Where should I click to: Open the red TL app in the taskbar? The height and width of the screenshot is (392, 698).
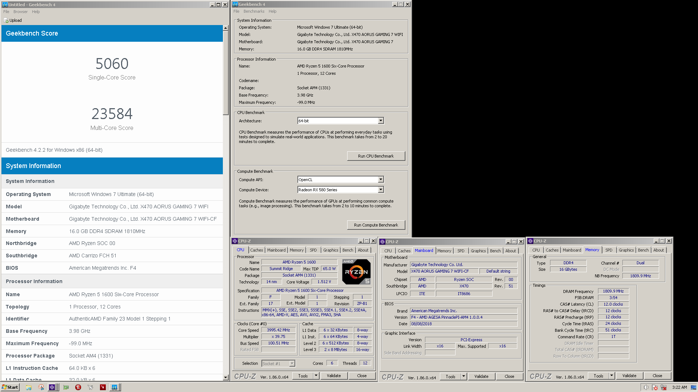click(x=78, y=387)
